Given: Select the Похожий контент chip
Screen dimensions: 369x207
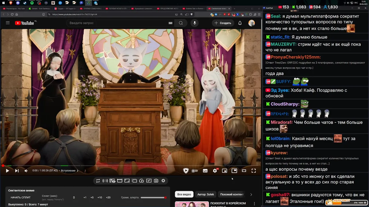Looking at the screenshot, I should (232, 194).
